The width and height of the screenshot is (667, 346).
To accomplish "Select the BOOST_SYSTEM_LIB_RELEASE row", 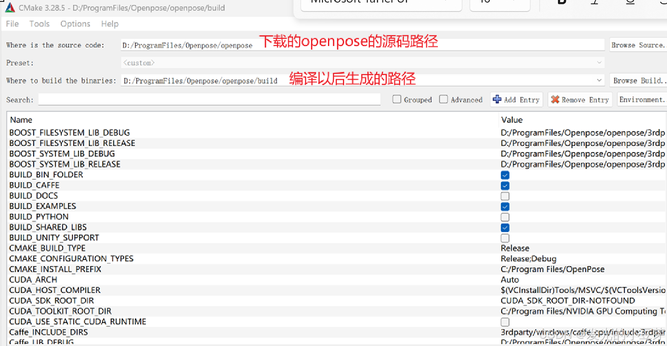I will (x=336, y=164).
